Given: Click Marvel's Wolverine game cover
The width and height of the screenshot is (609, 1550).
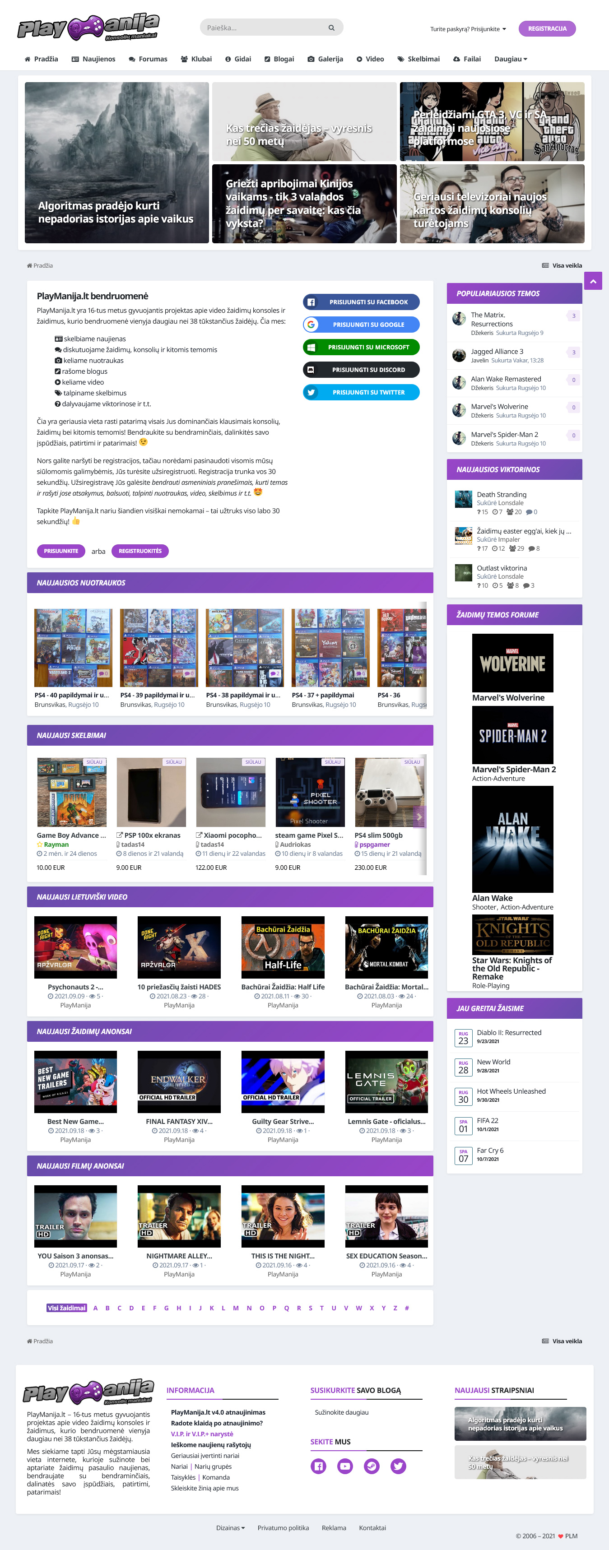Looking at the screenshot, I should (x=513, y=663).
